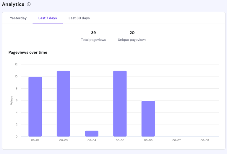Click the 06-08 axis date label
Viewport: 227px width, 154px height.
click(x=205, y=140)
